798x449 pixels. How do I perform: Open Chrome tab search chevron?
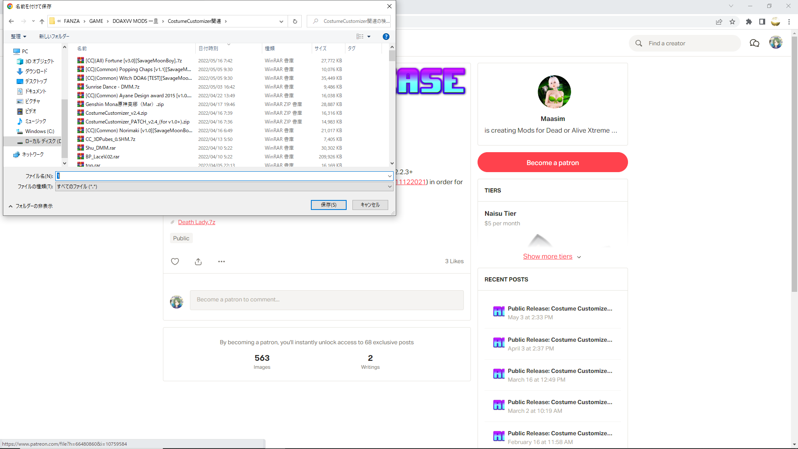(x=731, y=6)
